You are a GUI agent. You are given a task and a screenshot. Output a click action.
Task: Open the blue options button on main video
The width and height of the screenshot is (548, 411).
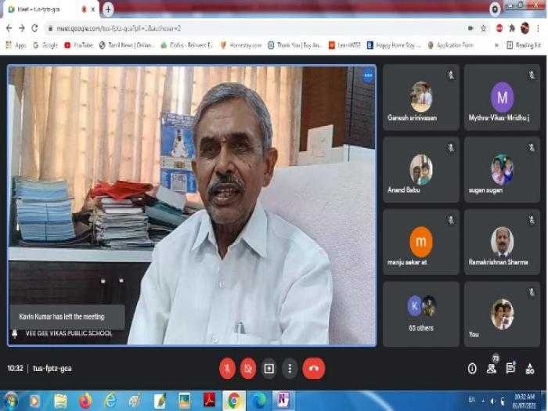pos(368,75)
